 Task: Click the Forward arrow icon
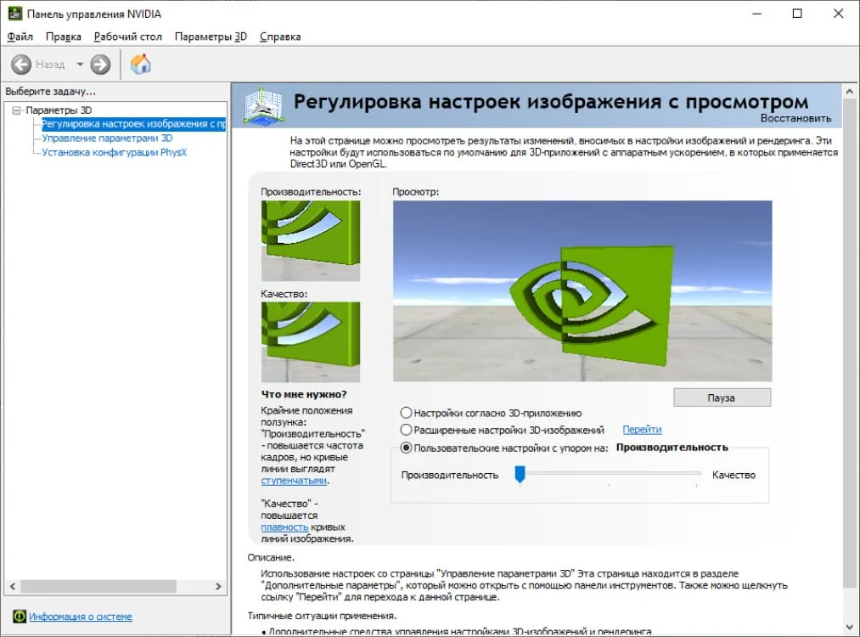[x=100, y=65]
